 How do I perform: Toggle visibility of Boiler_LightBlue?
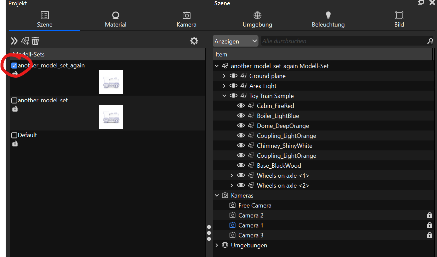(241, 116)
